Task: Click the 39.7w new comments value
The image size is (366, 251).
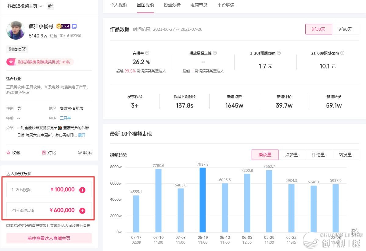Action: [x=284, y=106]
